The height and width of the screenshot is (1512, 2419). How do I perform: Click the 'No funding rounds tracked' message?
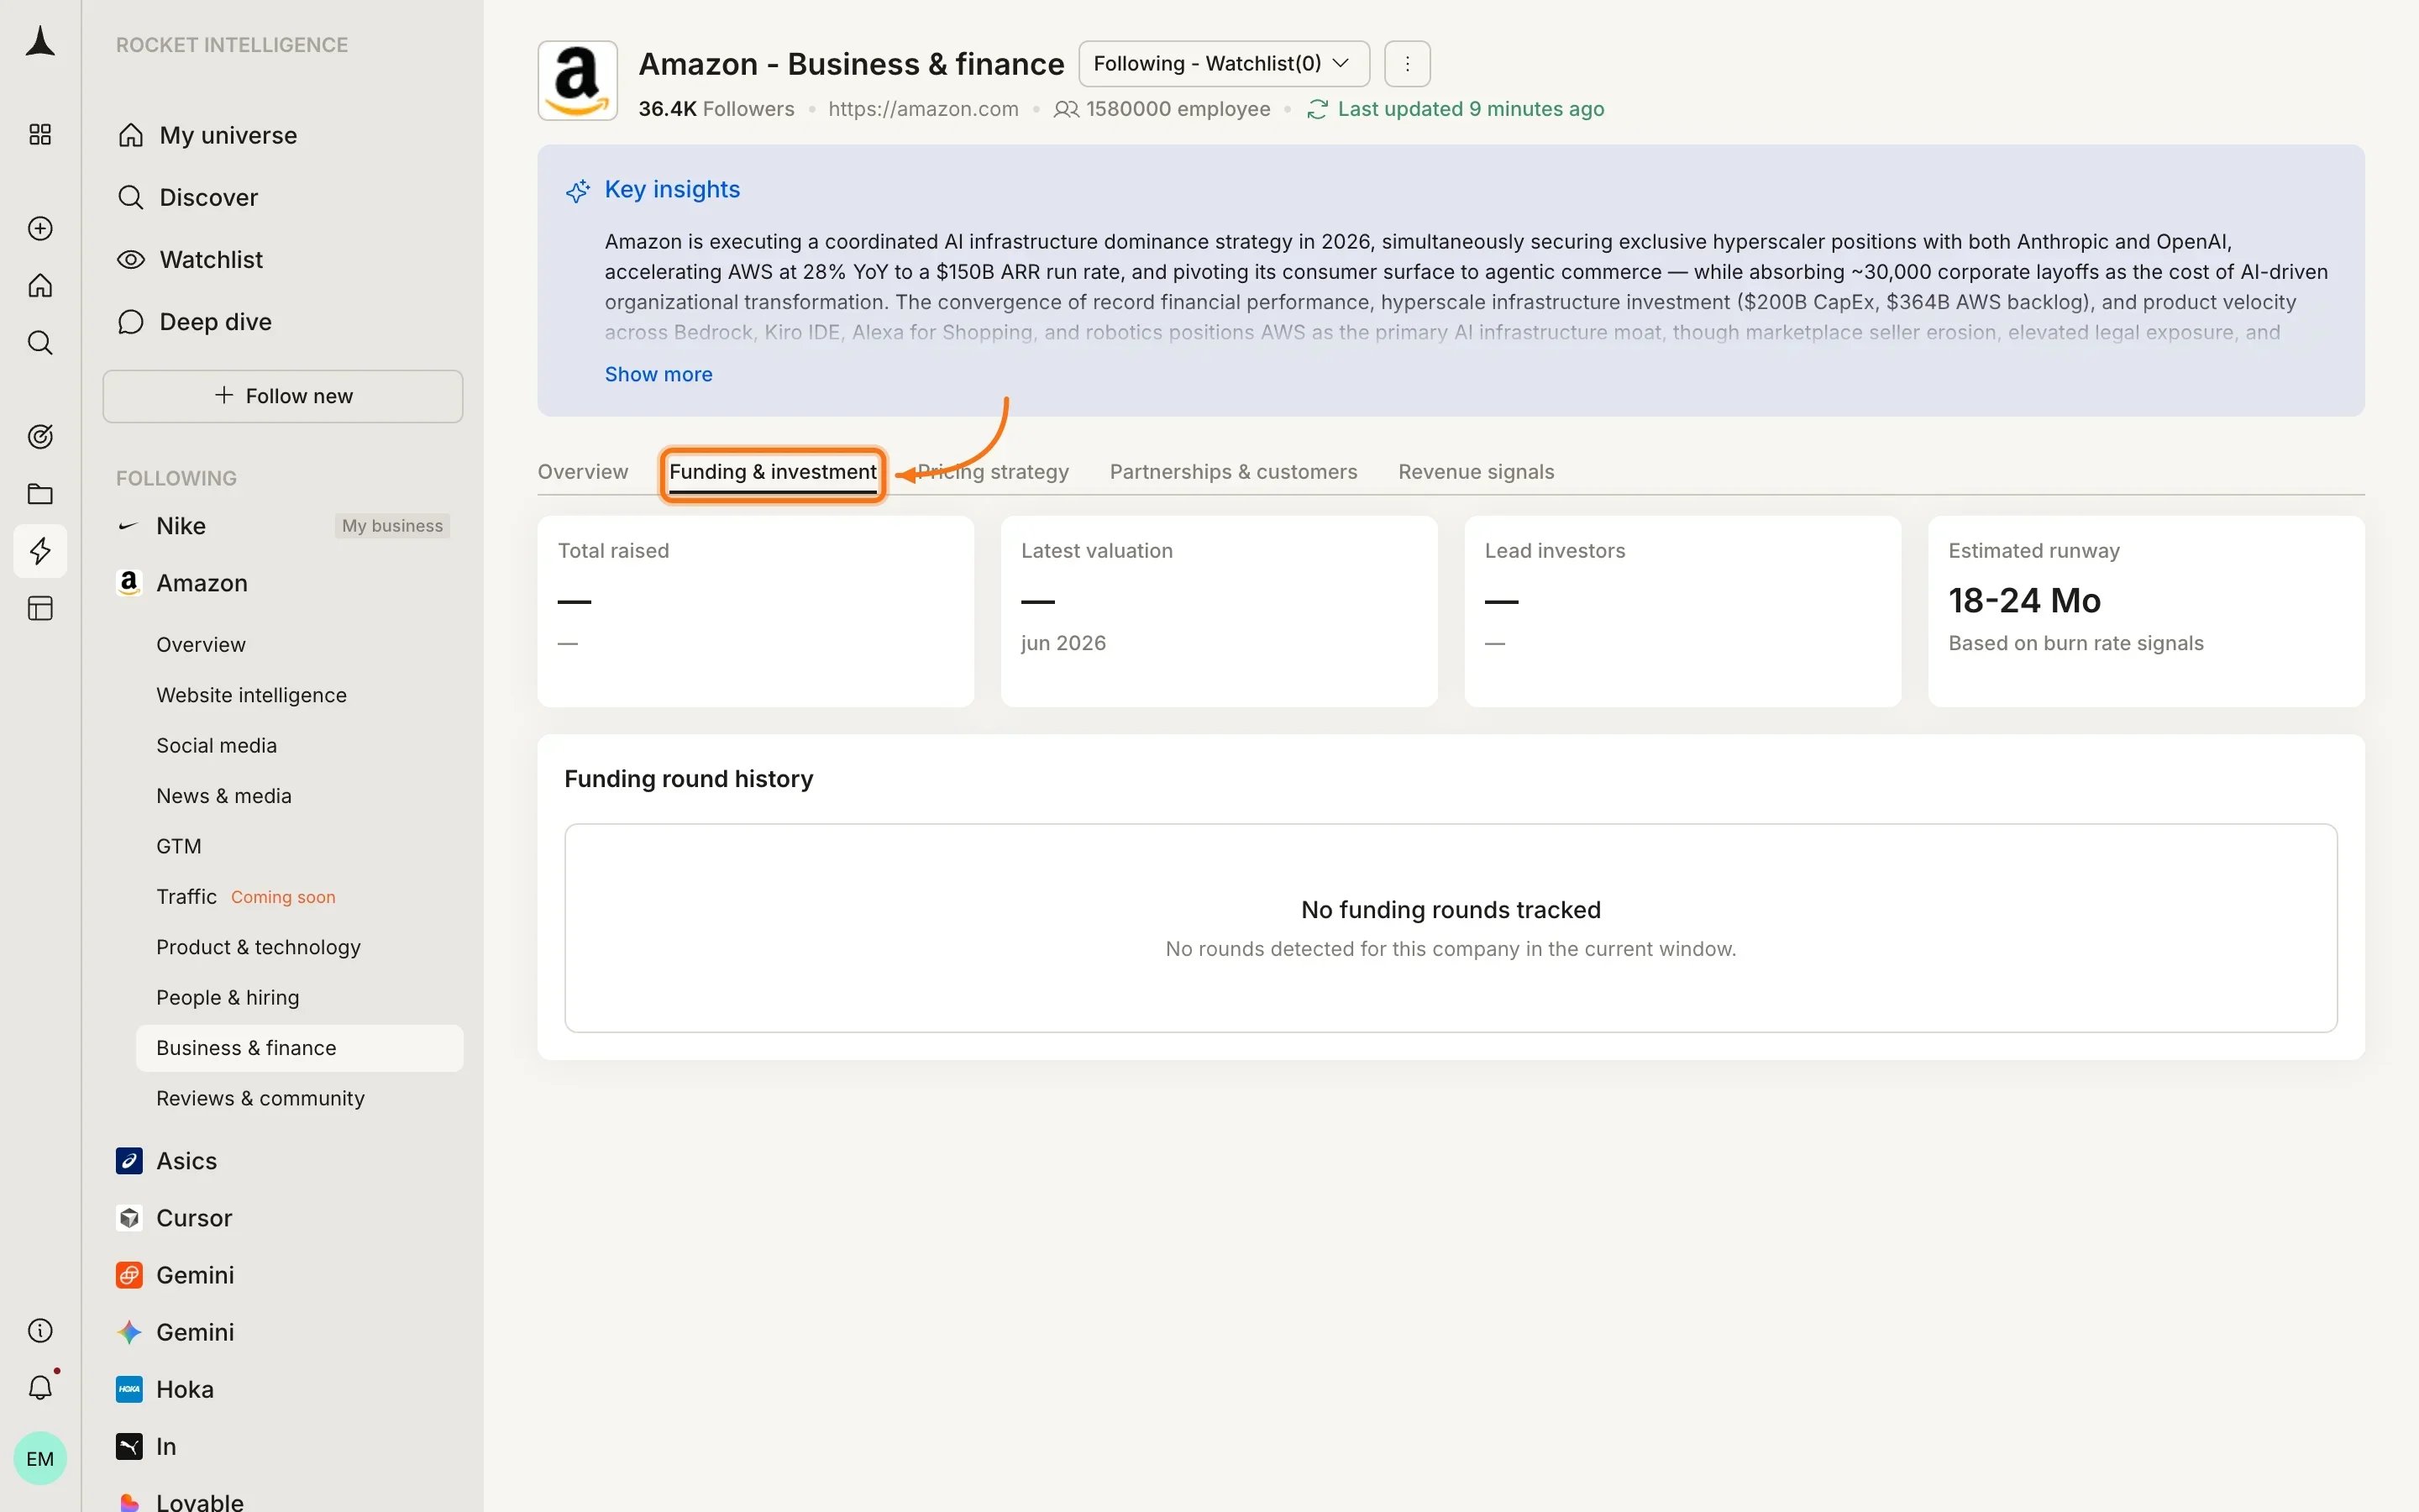tap(1451, 910)
